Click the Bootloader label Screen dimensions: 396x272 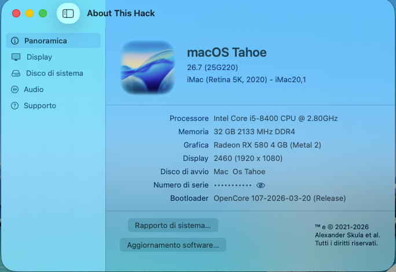coord(189,199)
